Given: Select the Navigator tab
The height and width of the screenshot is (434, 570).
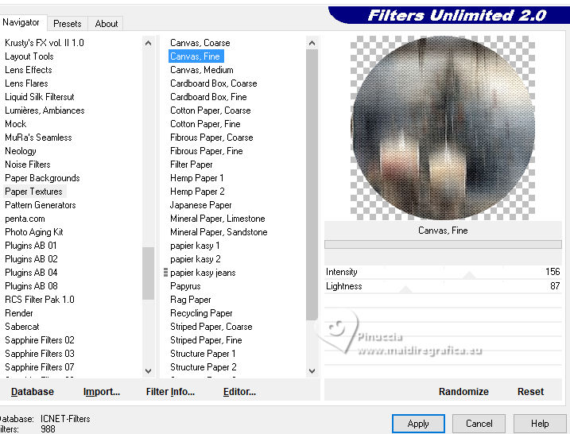Looking at the screenshot, I should [21, 22].
